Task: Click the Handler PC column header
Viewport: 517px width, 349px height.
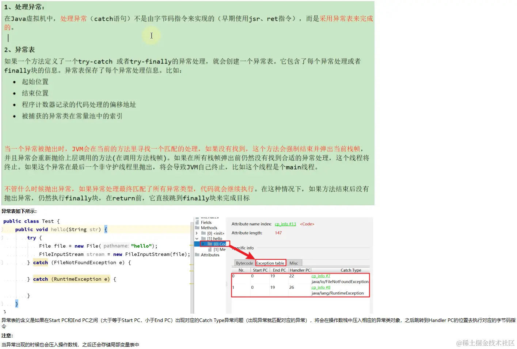Action: tap(300, 270)
